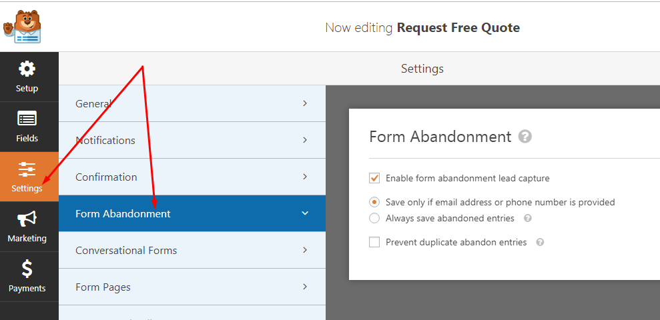
Task: Toggle Enable form abandonment lead capture checkbox
Action: click(x=374, y=179)
